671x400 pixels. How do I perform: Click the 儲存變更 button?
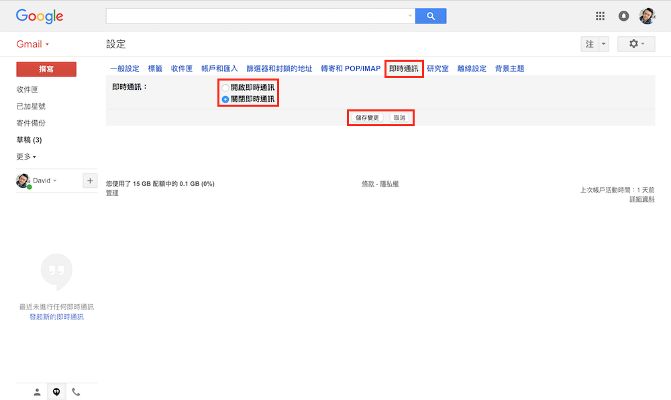pyautogui.click(x=367, y=117)
